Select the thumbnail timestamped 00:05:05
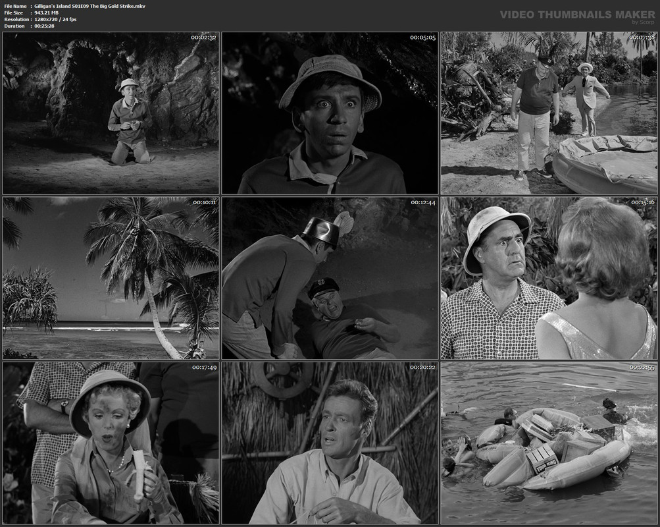The width and height of the screenshot is (660, 527). [x=330, y=113]
